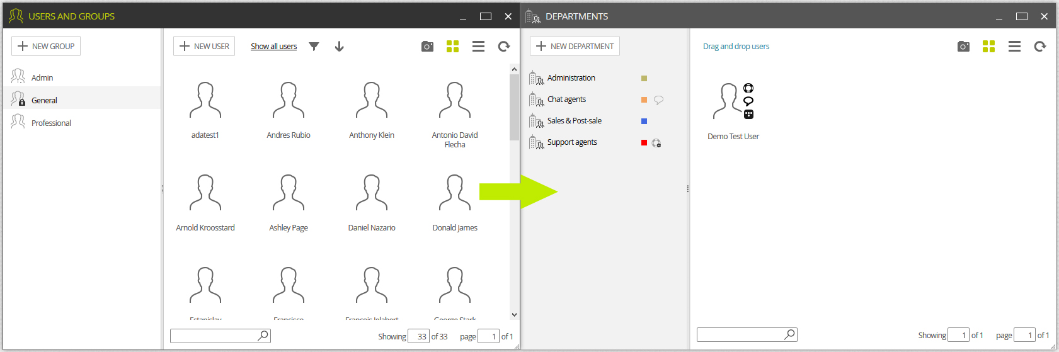Click the chat bubble icon beside Chat agents
The width and height of the screenshot is (1059, 352).
(658, 99)
